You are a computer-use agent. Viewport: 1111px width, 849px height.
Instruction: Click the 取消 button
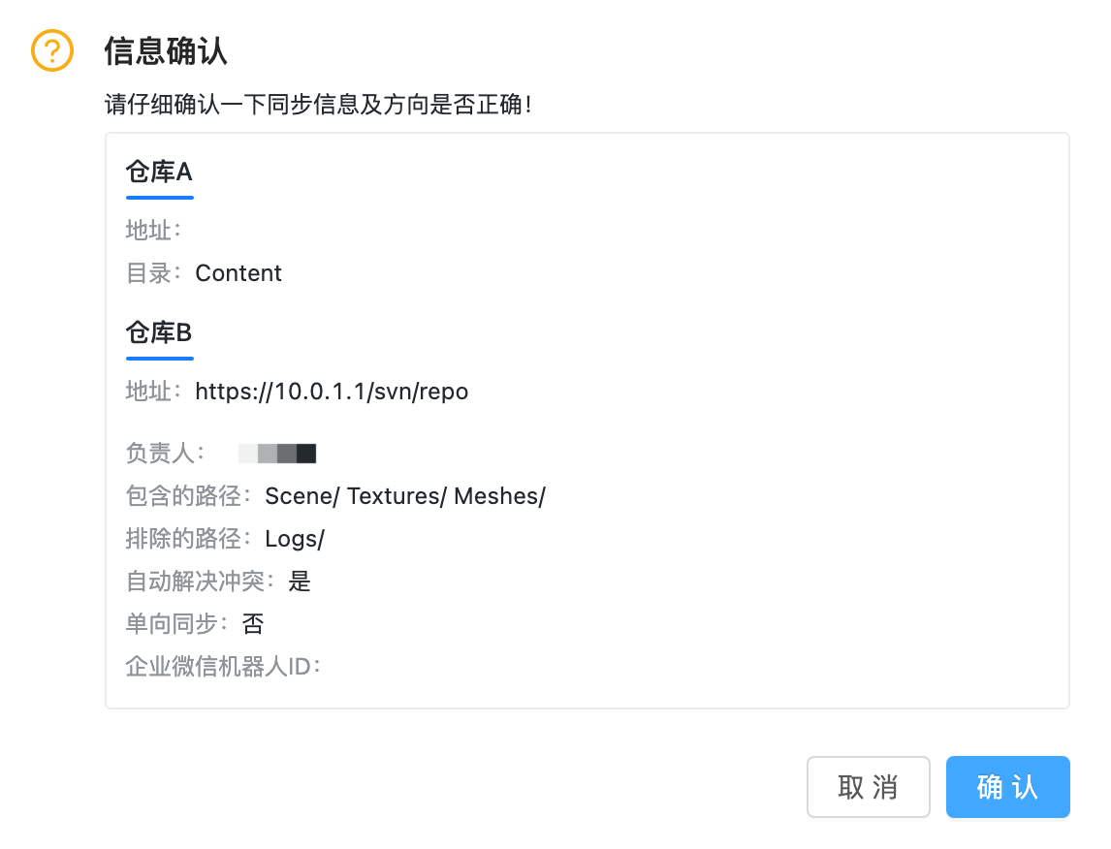click(x=868, y=787)
